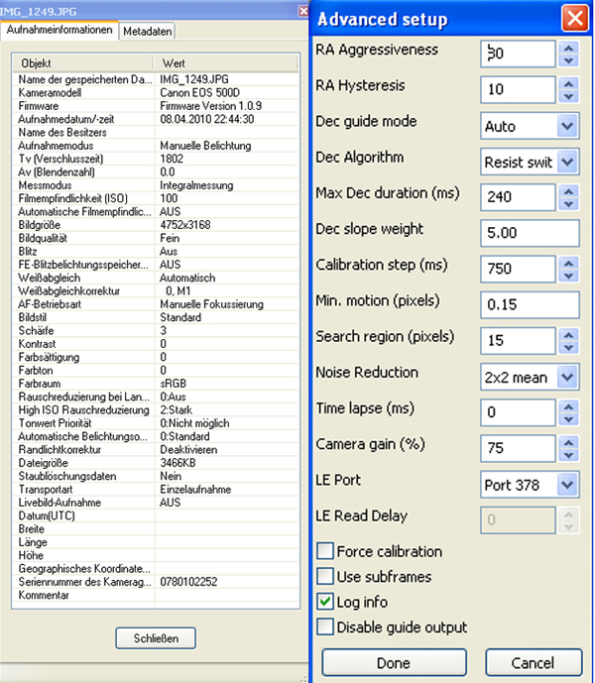Viewport: 595px width, 683px height.
Task: Enable Force calibration checkbox
Action: coord(324,551)
